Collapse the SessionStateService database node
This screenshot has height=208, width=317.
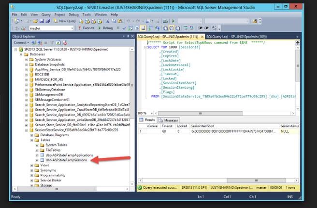(26, 130)
